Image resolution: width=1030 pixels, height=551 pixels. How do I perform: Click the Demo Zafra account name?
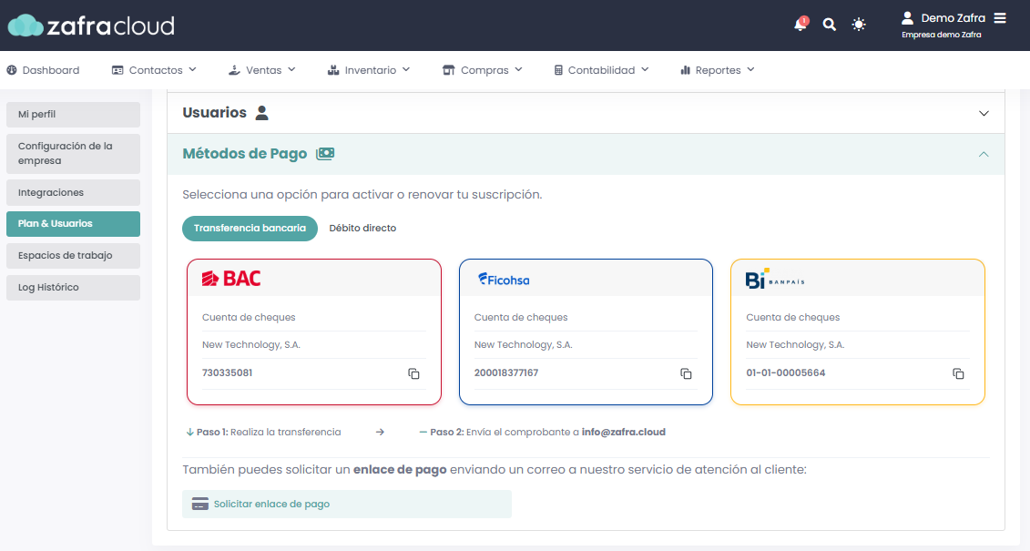pyautogui.click(x=954, y=17)
